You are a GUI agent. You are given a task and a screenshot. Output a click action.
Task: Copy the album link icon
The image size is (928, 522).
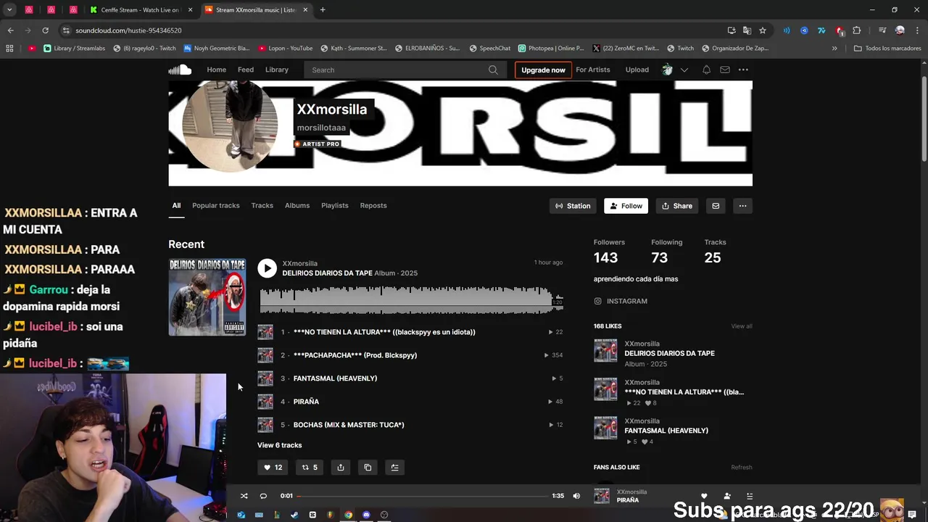click(368, 468)
